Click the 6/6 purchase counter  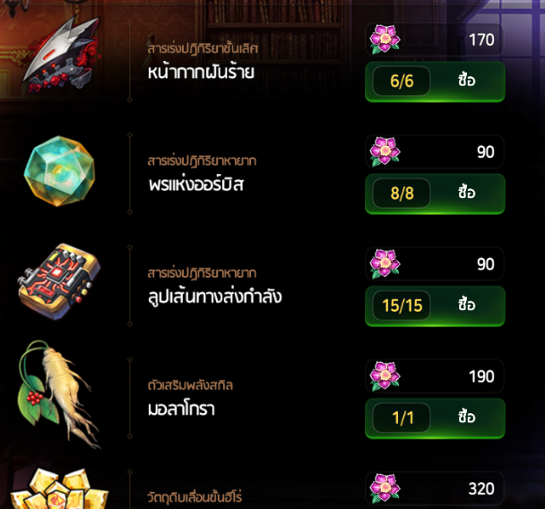(x=402, y=81)
